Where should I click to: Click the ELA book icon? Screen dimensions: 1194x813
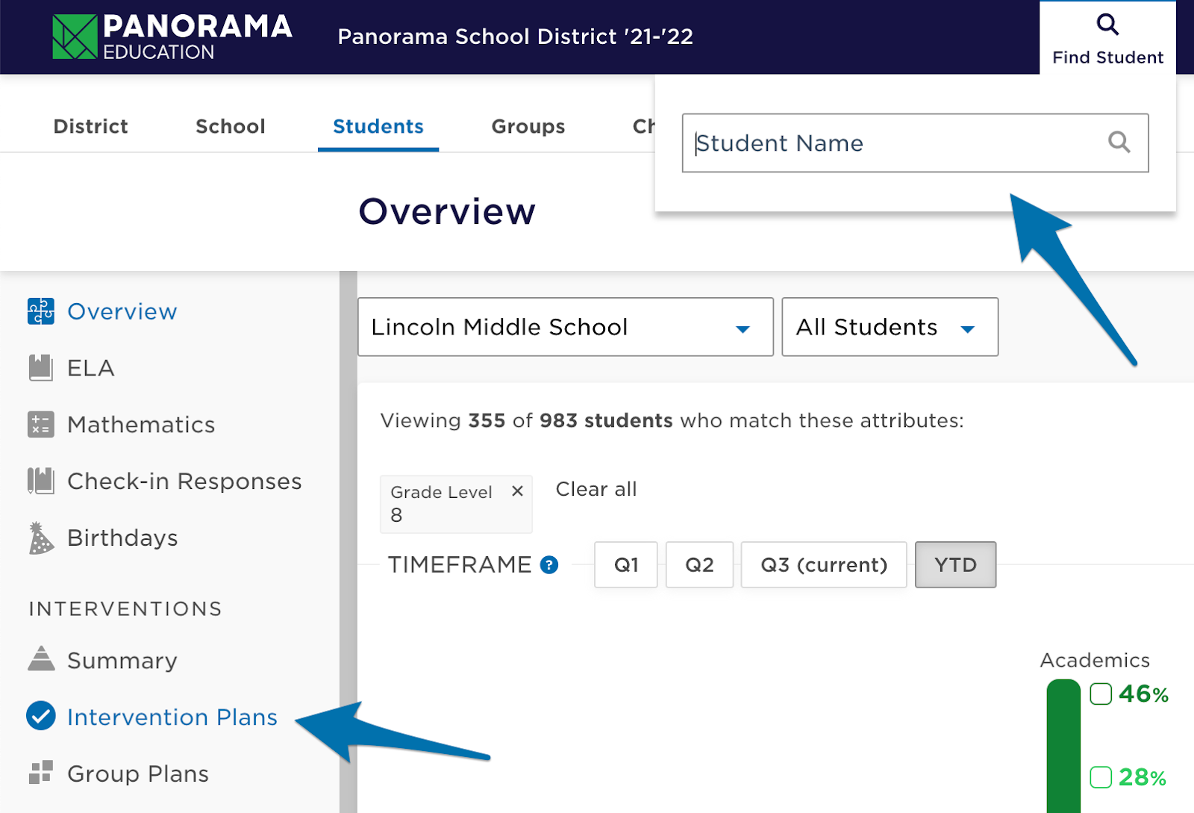tap(41, 368)
